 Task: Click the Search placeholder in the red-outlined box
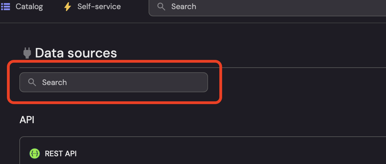54,82
